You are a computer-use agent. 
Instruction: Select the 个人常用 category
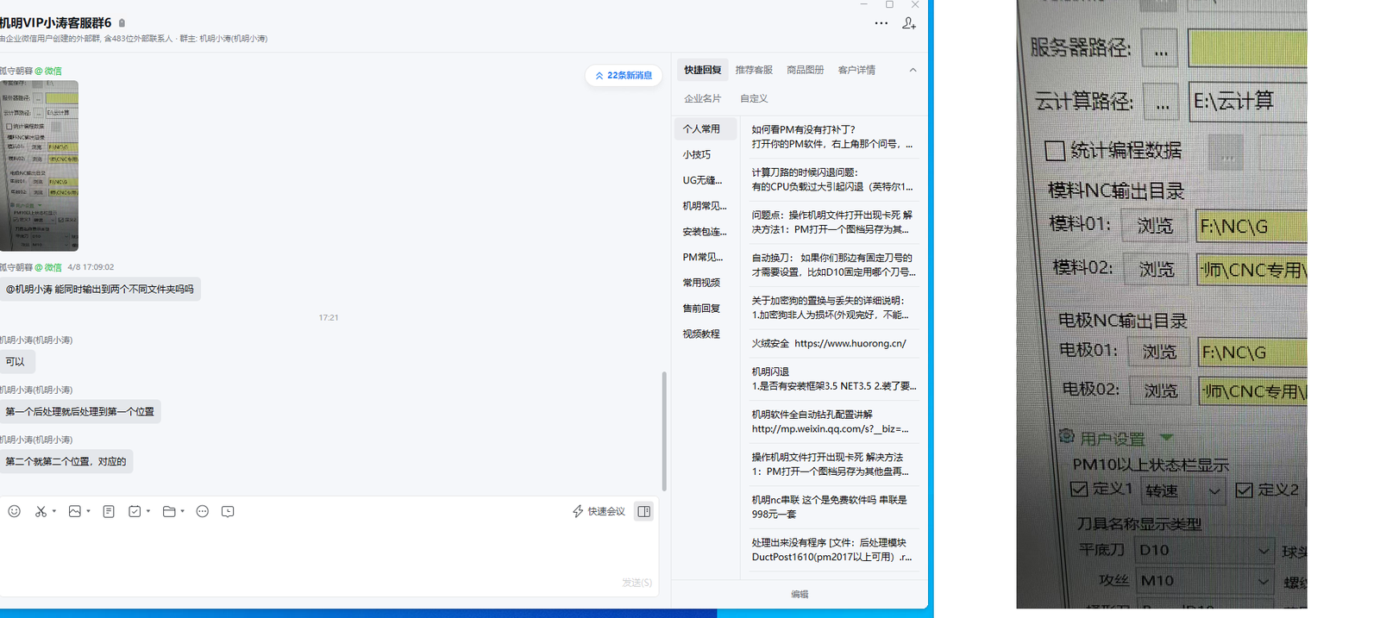tap(706, 129)
